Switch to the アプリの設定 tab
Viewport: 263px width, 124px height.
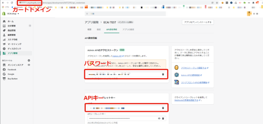(128, 29)
